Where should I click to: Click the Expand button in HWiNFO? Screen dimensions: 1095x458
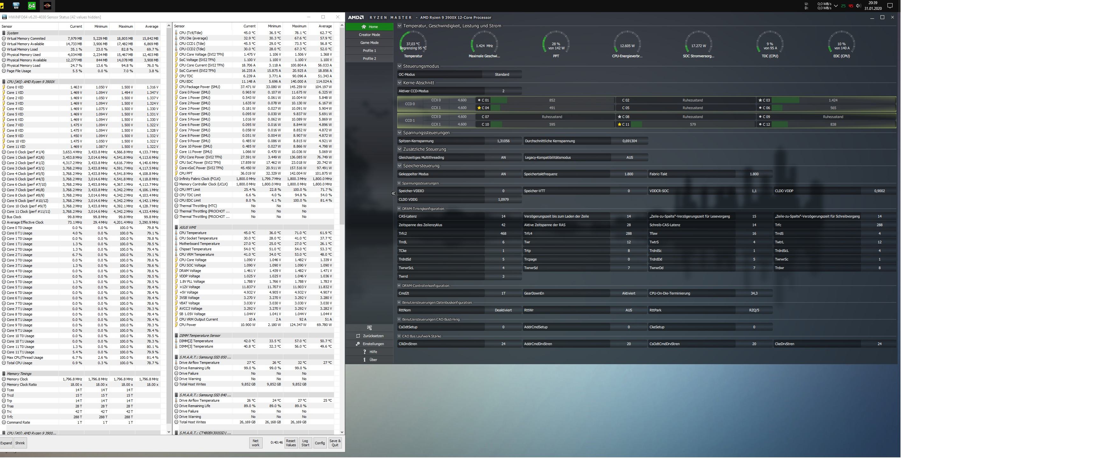point(6,443)
